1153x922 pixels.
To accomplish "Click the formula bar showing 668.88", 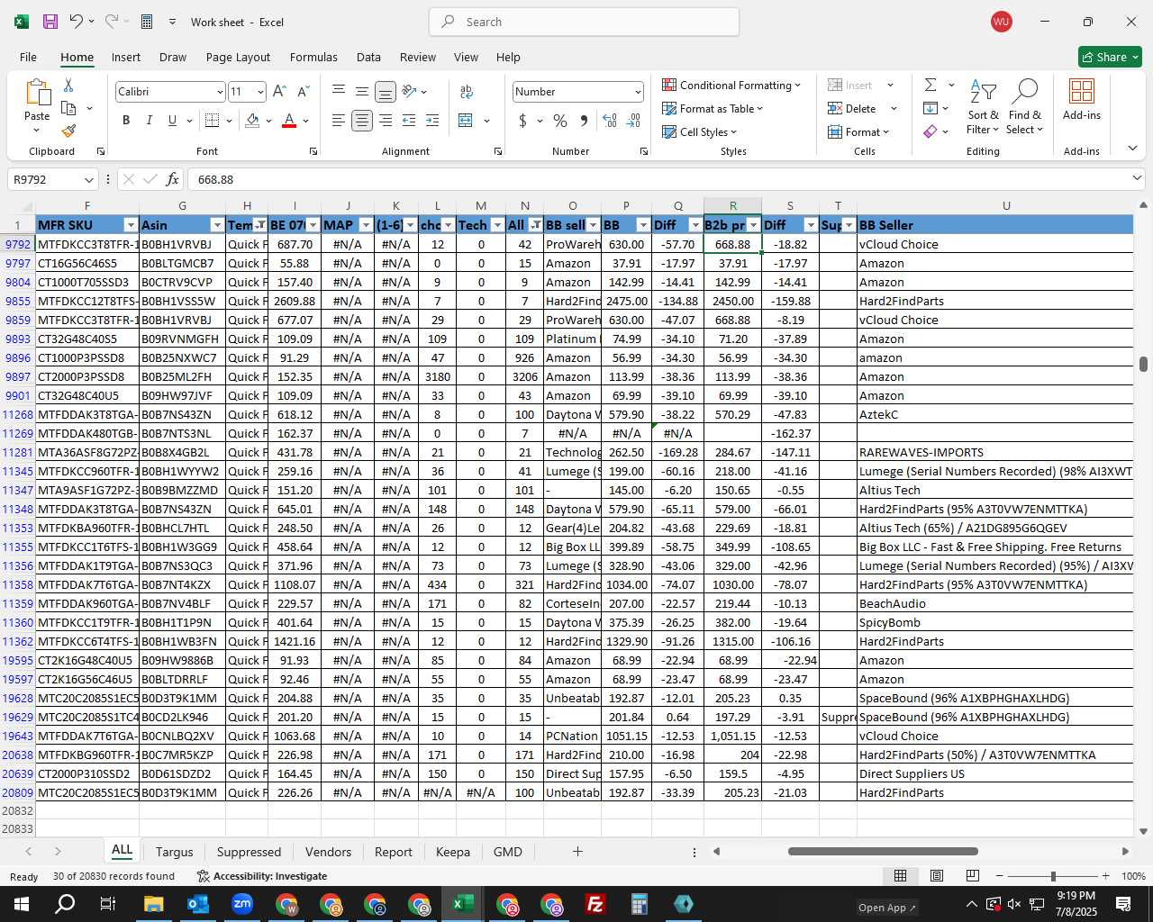I will tap(658, 179).
